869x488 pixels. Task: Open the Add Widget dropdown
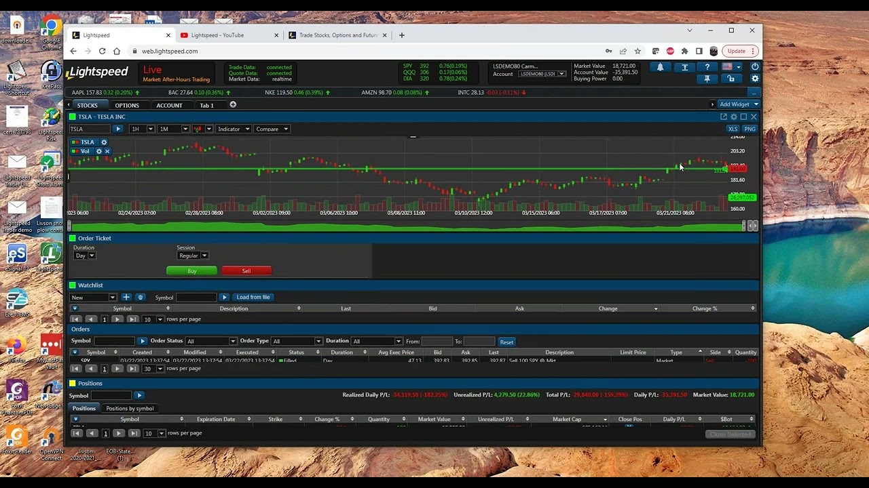(x=739, y=104)
